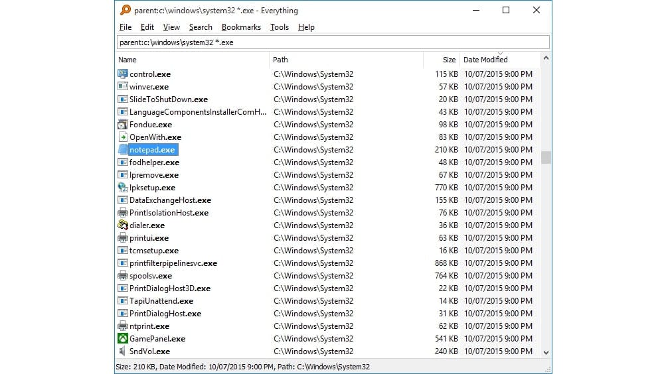
Task: Click the tcmsetup.exe file icon
Action: [123, 251]
